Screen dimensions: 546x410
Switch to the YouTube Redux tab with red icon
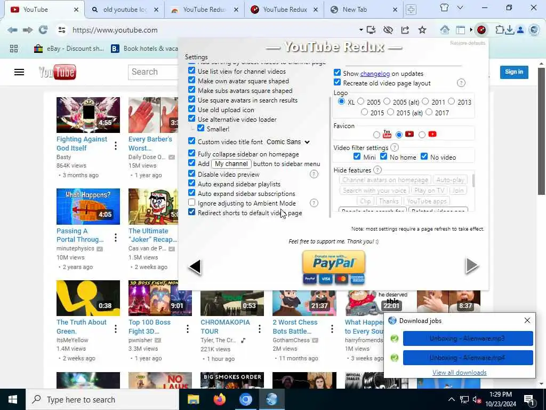(x=284, y=10)
